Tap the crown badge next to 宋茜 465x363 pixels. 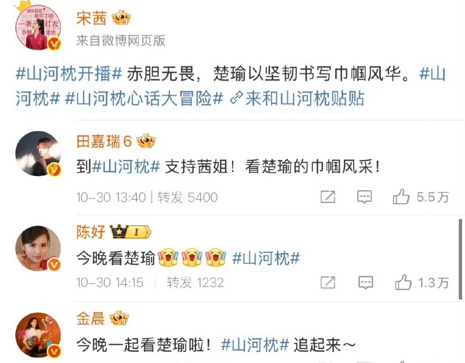click(121, 18)
